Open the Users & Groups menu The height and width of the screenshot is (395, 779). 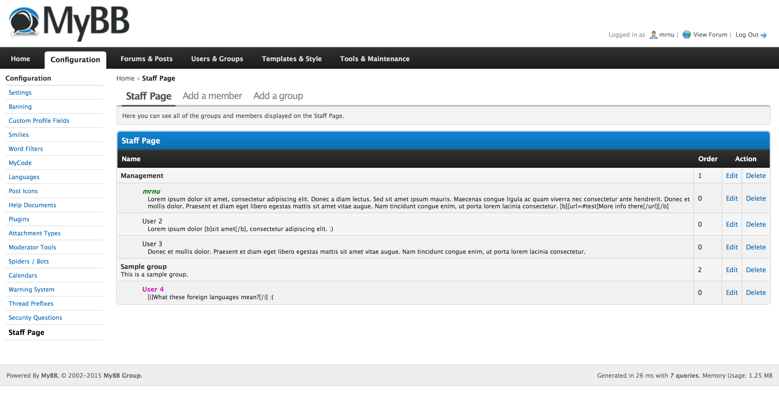[217, 59]
